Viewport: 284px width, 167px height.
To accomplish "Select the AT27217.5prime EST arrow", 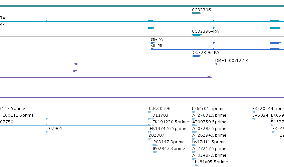I will coord(194,152).
